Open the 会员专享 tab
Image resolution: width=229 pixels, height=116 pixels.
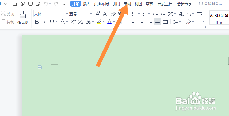coord(184,4)
